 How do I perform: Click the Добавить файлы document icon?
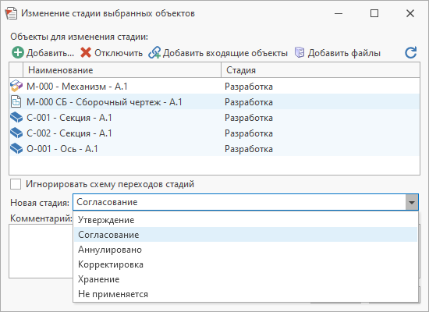(300, 52)
